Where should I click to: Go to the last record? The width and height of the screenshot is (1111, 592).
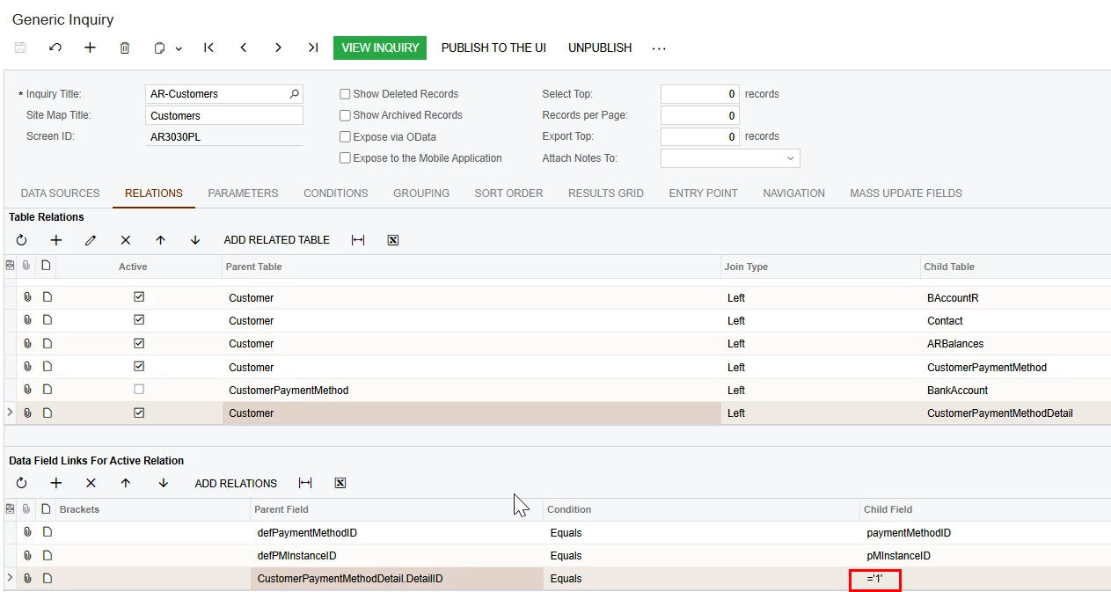[x=313, y=48]
